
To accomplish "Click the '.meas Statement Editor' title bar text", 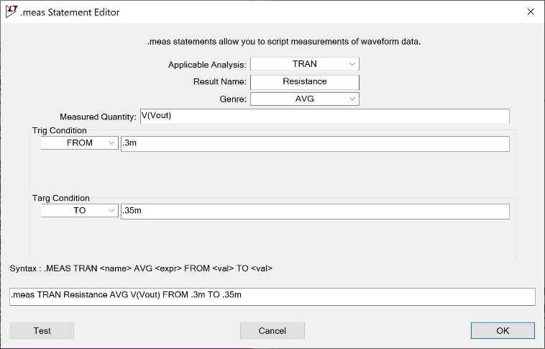I will tap(70, 12).
